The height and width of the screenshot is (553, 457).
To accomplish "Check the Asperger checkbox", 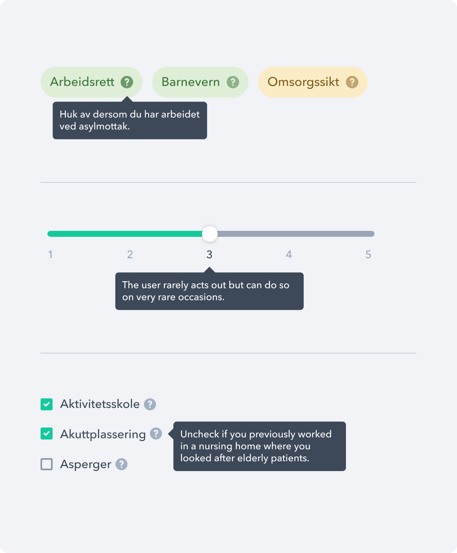I will point(47,464).
